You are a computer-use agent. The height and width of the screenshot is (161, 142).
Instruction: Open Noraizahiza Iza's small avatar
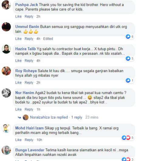tap(26, 117)
